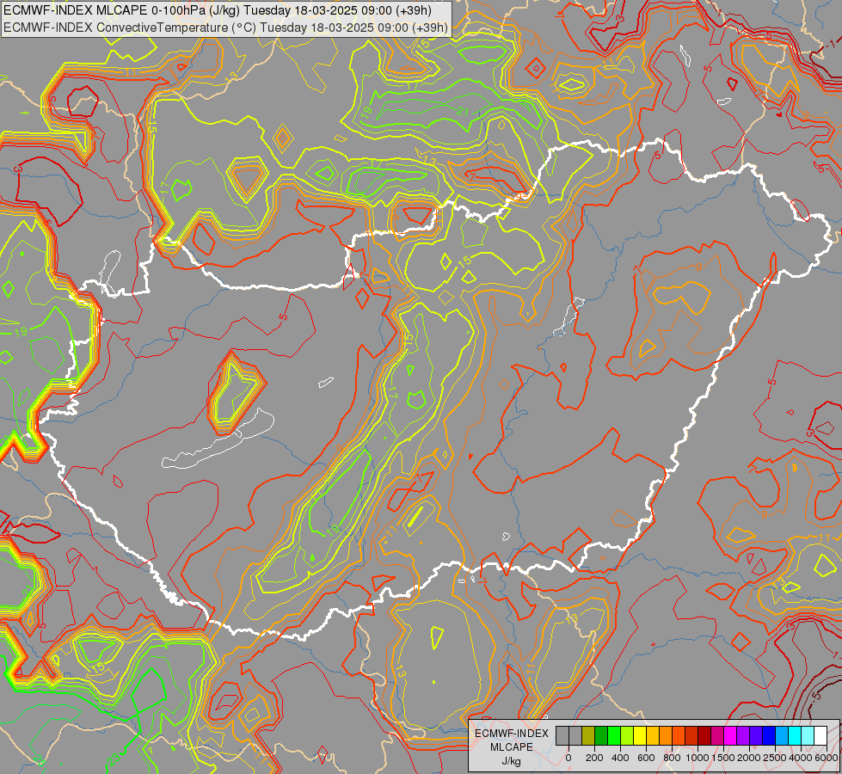Pick the pure blue legend color swatch

pyautogui.click(x=770, y=735)
